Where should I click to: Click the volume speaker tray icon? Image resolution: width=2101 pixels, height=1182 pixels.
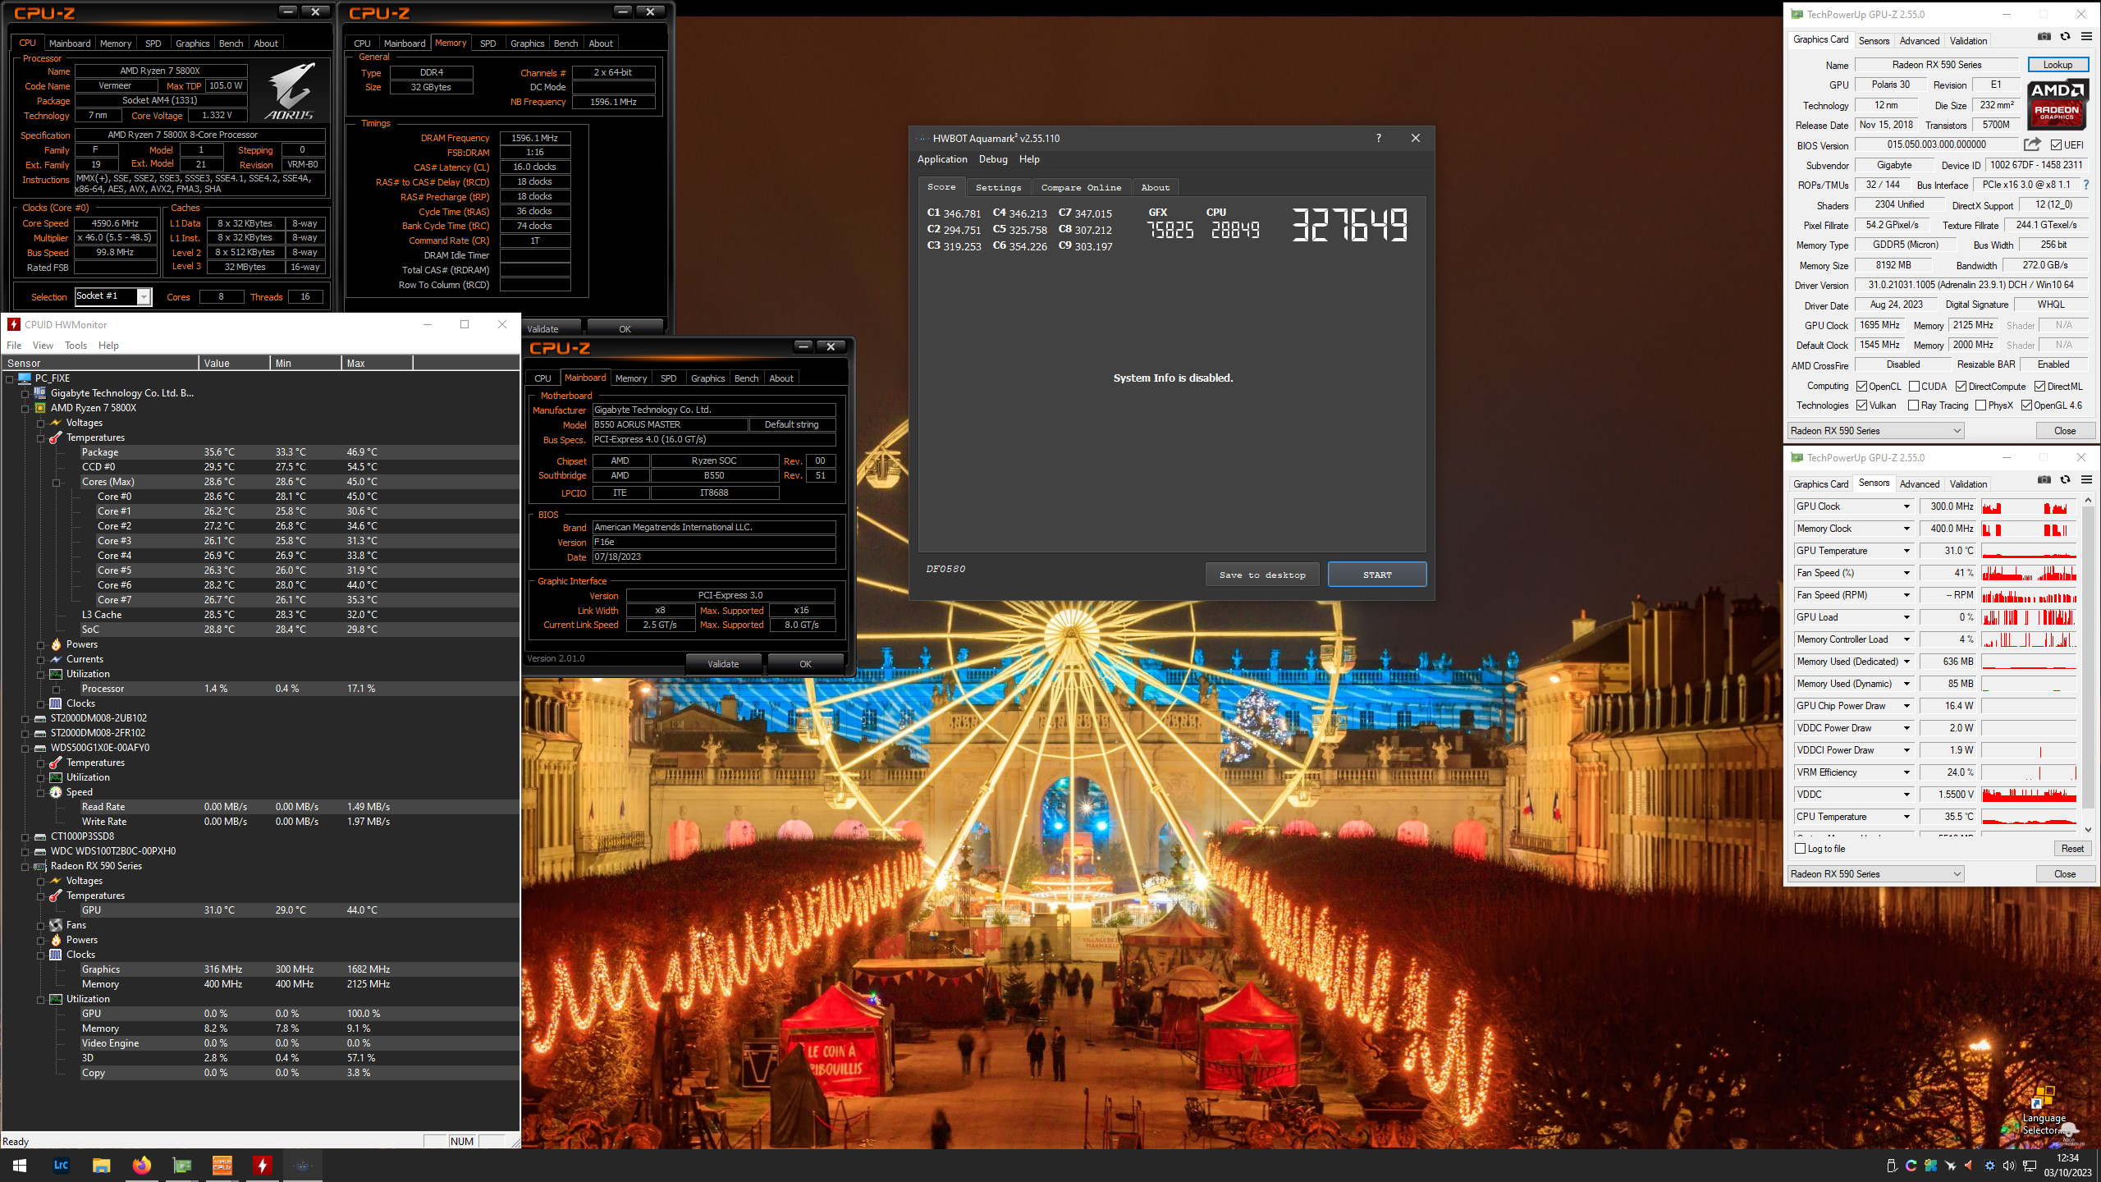2008,1166
